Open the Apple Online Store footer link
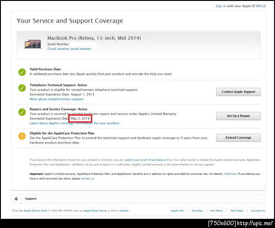 point(35,211)
